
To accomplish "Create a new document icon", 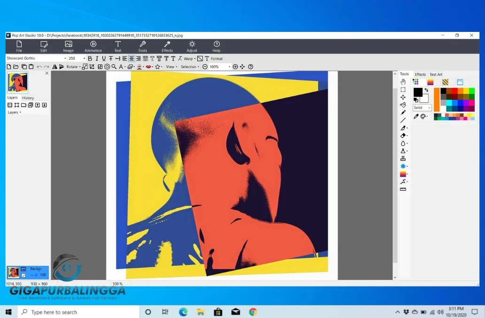I will [x=9, y=67].
